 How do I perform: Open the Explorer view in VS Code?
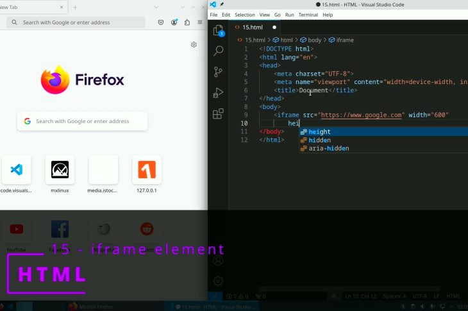point(218,30)
